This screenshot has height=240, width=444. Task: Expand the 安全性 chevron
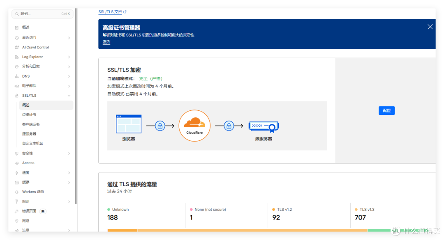[x=69, y=153]
